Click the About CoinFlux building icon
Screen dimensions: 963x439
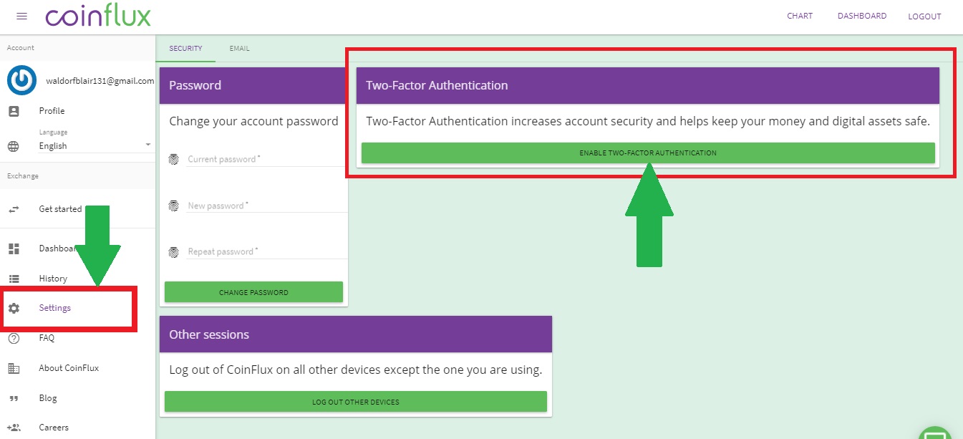(14, 368)
